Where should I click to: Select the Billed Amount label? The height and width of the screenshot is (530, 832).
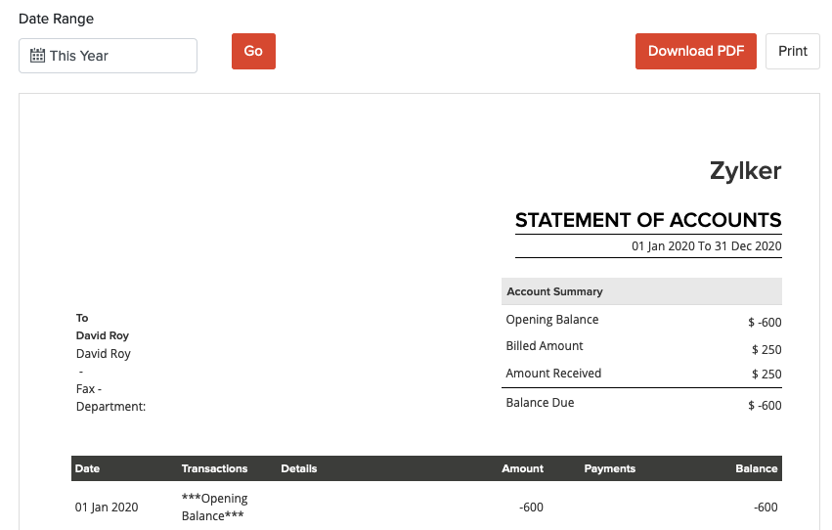tap(544, 346)
